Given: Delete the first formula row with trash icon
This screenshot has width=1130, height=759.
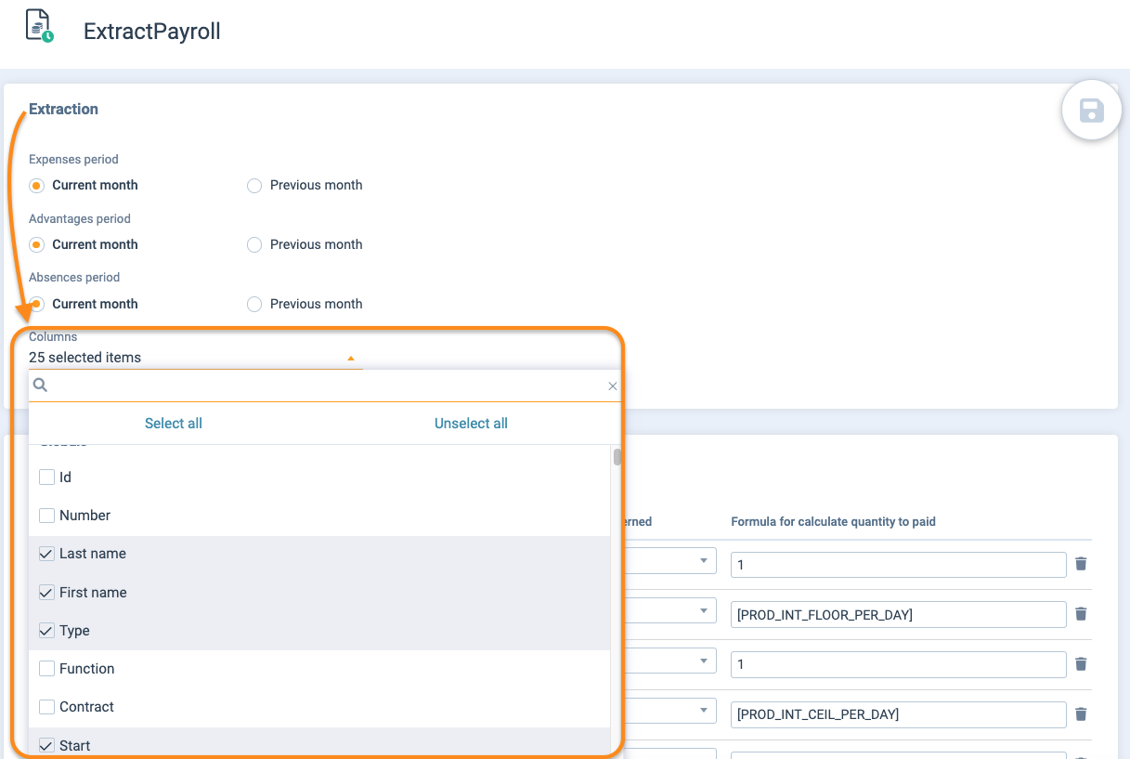Looking at the screenshot, I should click(x=1081, y=564).
